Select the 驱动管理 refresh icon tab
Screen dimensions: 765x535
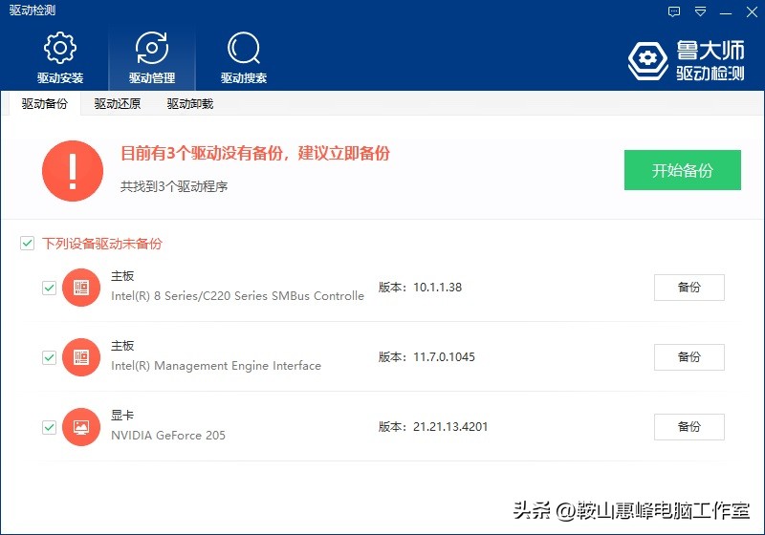click(152, 57)
